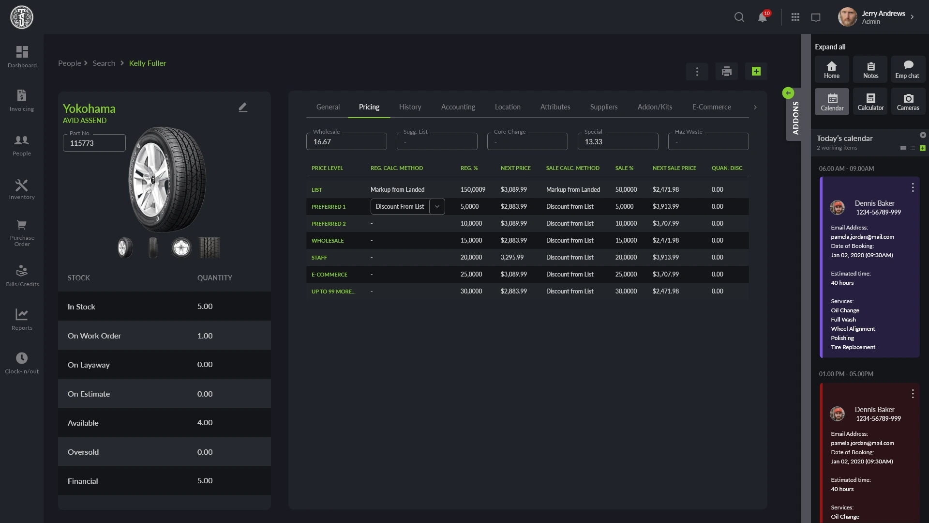Image resolution: width=929 pixels, height=523 pixels.
Task: Open the Notes addon tile
Action: tap(870, 69)
